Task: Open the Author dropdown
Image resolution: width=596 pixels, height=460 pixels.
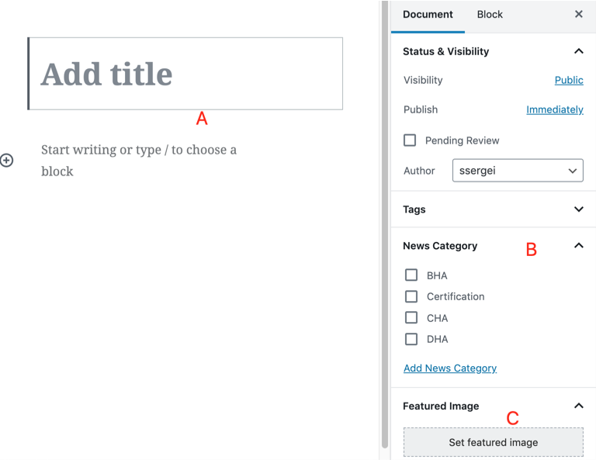Action: pyautogui.click(x=518, y=171)
